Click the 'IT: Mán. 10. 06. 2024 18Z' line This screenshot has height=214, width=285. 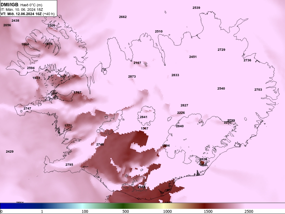(x=22, y=10)
